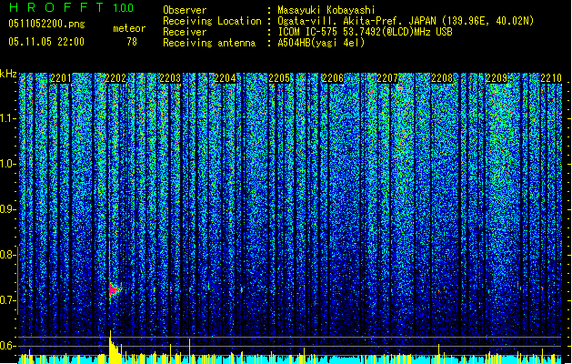Screen dimensions: 572x364
Task: Click the 2209 time marker
Action: pos(497,78)
